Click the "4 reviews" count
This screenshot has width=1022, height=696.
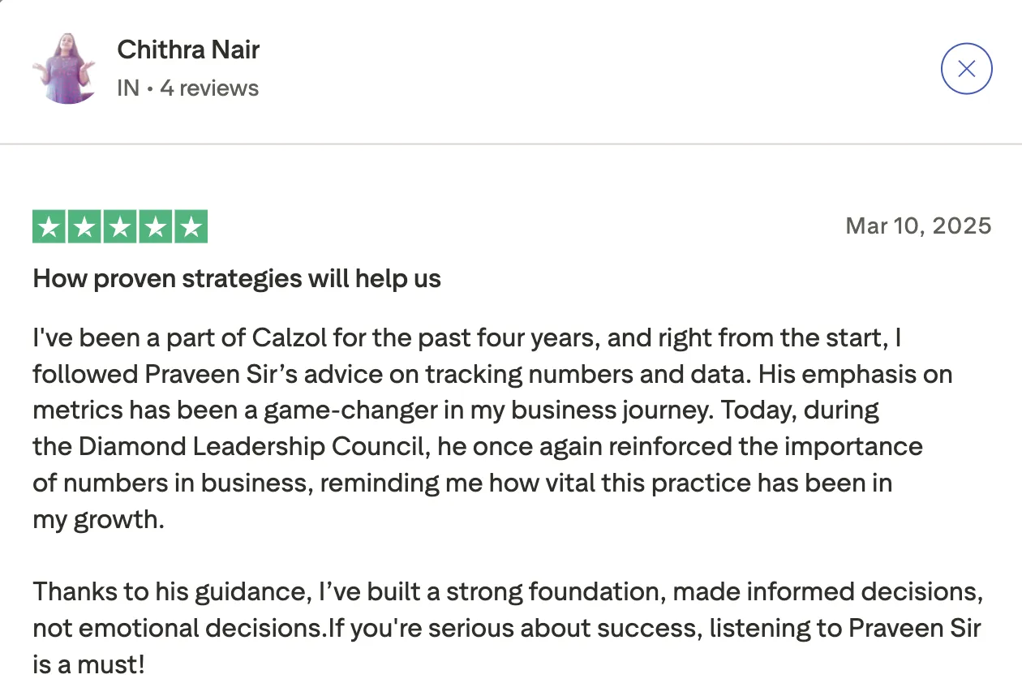coord(209,88)
